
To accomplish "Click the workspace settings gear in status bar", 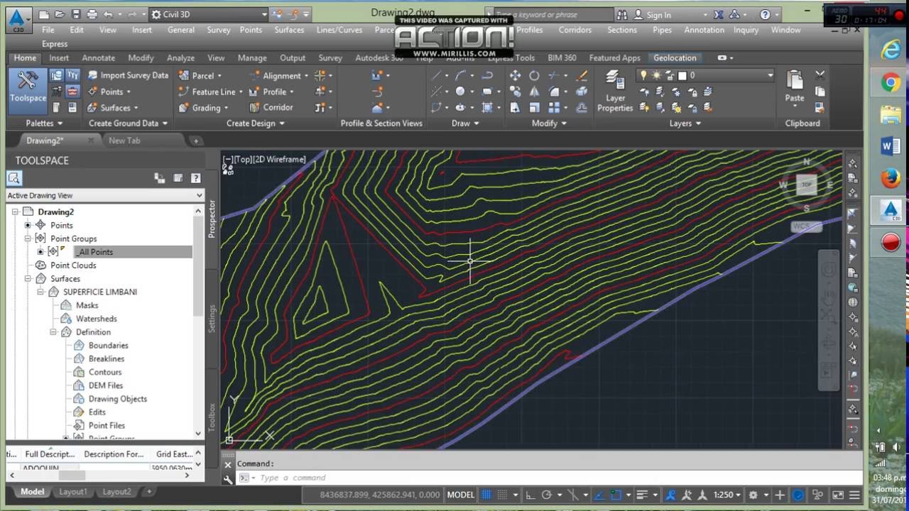I will (753, 495).
